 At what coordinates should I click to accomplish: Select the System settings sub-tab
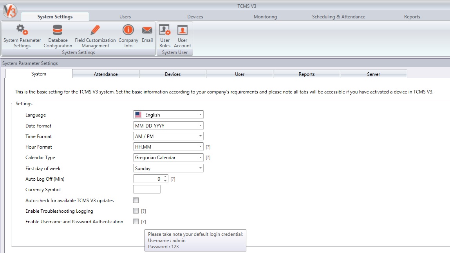click(38, 74)
